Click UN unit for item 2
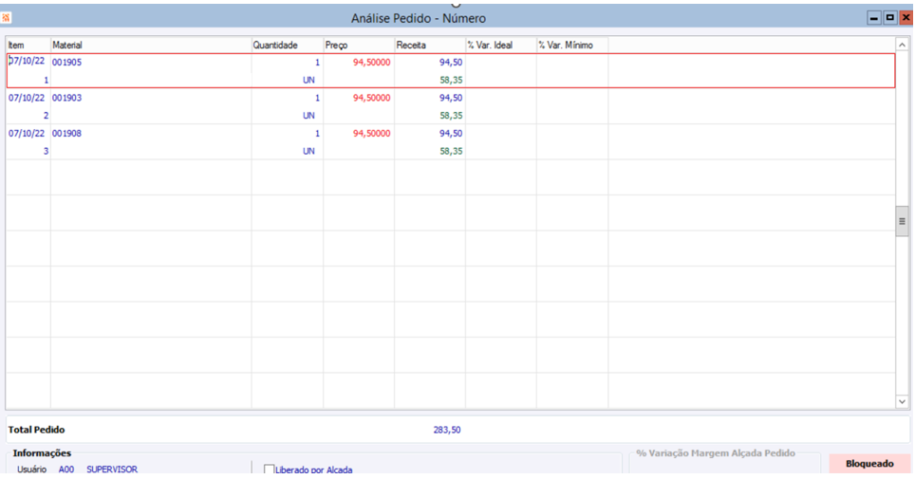915x479 pixels. click(308, 116)
